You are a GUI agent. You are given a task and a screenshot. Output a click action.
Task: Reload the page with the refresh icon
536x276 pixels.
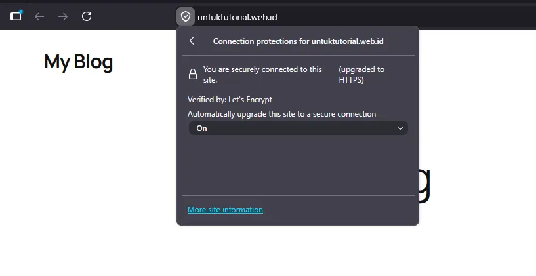pyautogui.click(x=87, y=16)
